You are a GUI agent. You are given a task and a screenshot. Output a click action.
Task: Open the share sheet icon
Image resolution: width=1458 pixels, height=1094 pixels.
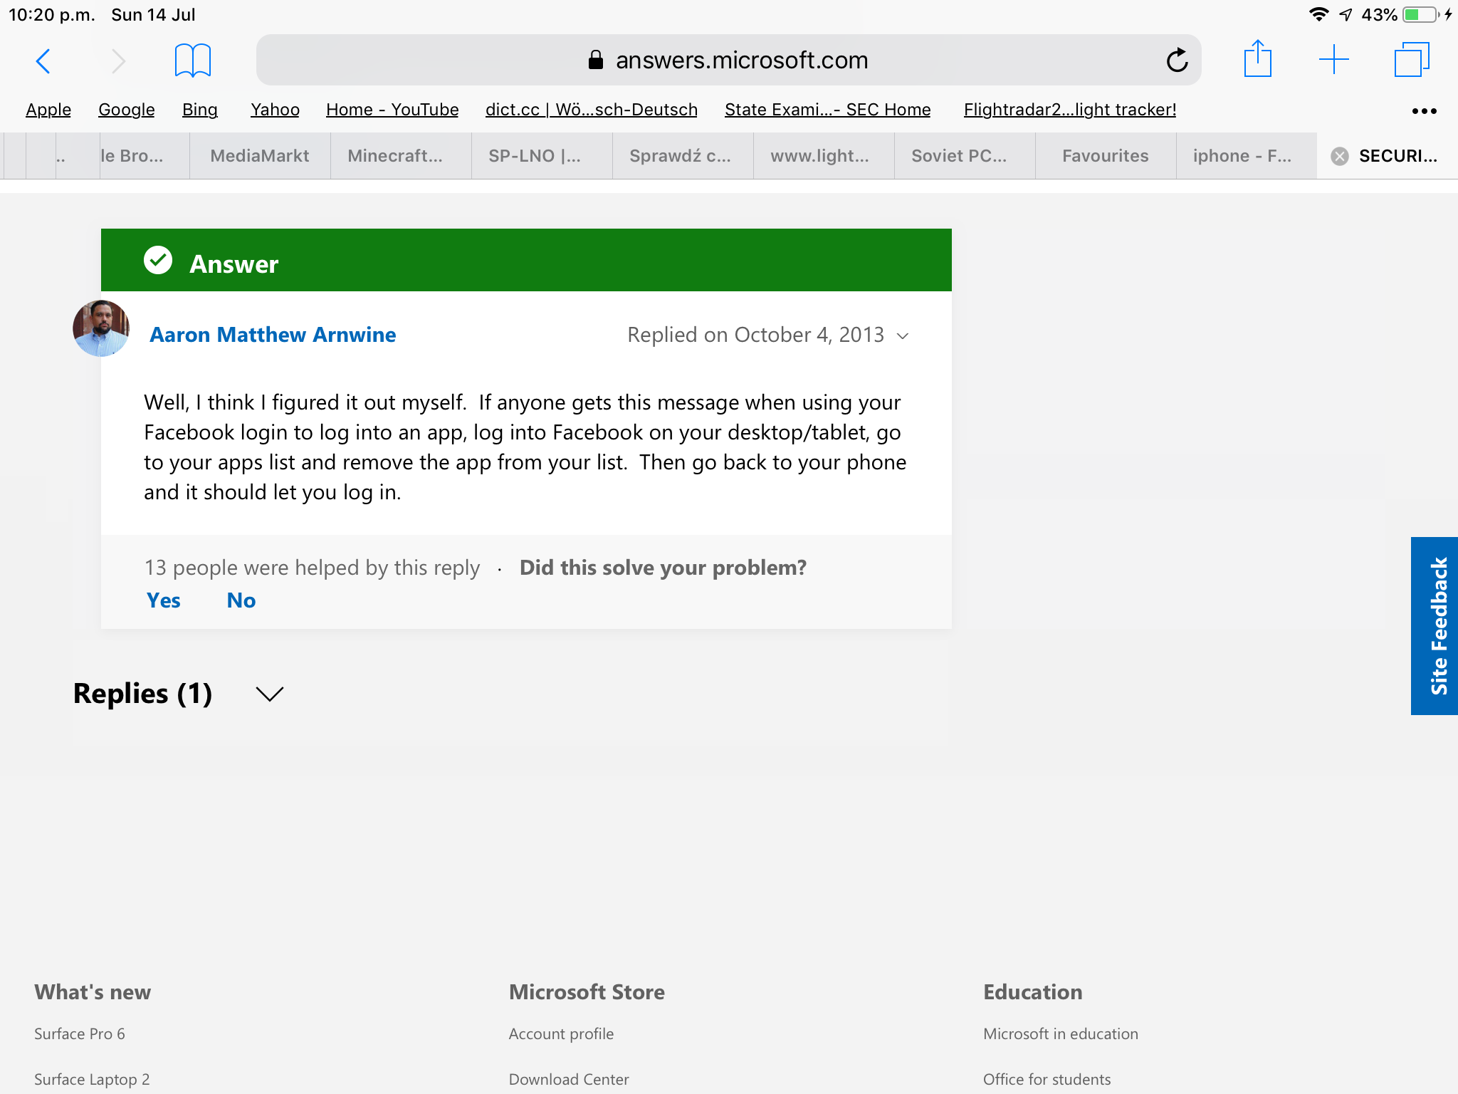click(1257, 59)
